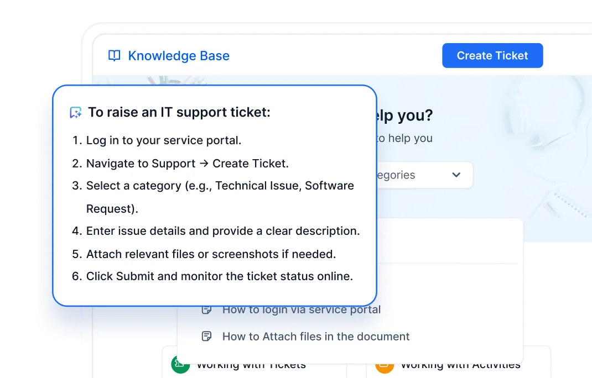Click the Knowledge Base book icon
The height and width of the screenshot is (378, 592).
click(x=113, y=55)
